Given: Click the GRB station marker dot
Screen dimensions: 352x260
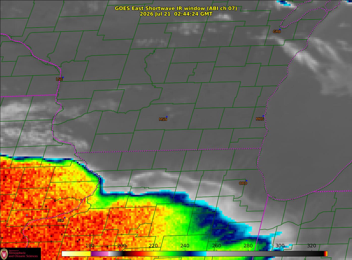Looking at the screenshot, I should (x=280, y=30).
